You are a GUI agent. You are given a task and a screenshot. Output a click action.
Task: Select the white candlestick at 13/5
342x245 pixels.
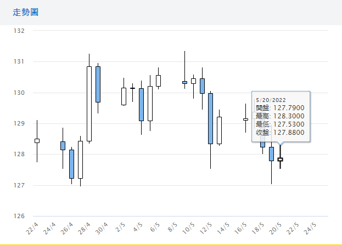point(219,130)
